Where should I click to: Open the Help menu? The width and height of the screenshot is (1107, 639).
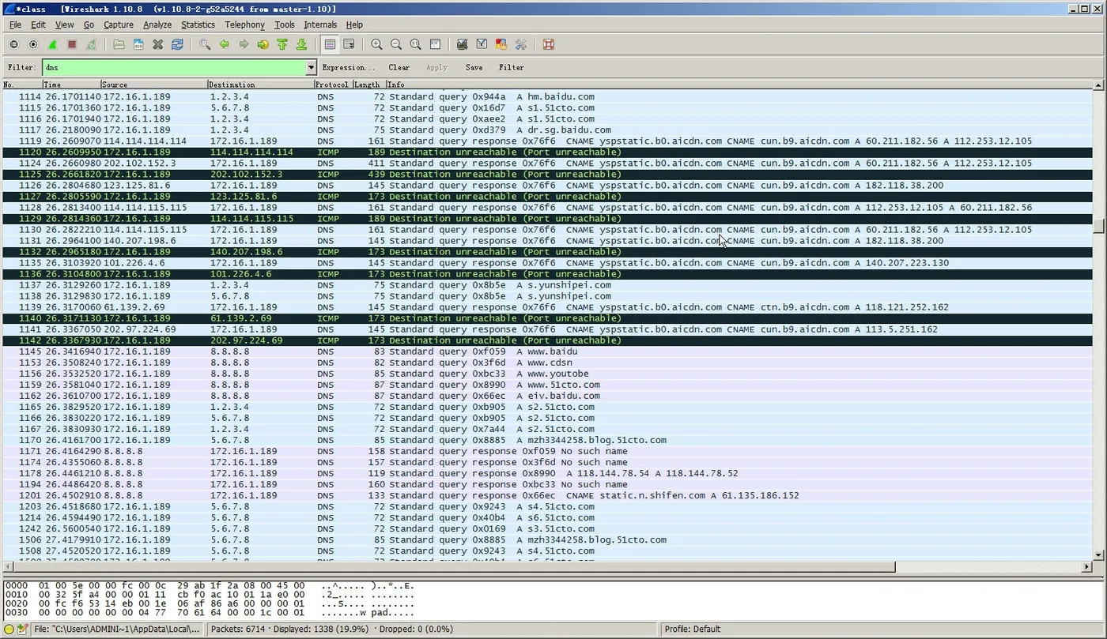(x=354, y=24)
